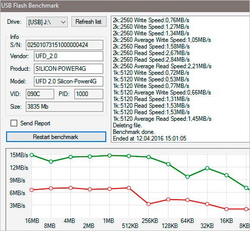Select the S/N serial number field

point(64,45)
